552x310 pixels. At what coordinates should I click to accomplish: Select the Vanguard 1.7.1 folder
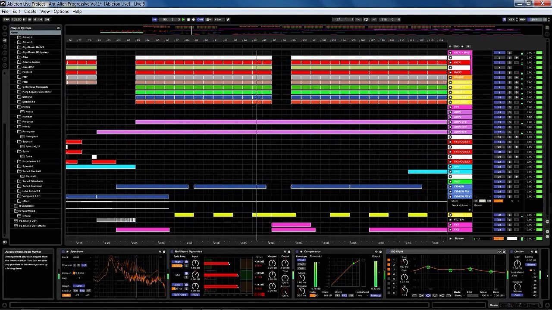click(x=31, y=196)
